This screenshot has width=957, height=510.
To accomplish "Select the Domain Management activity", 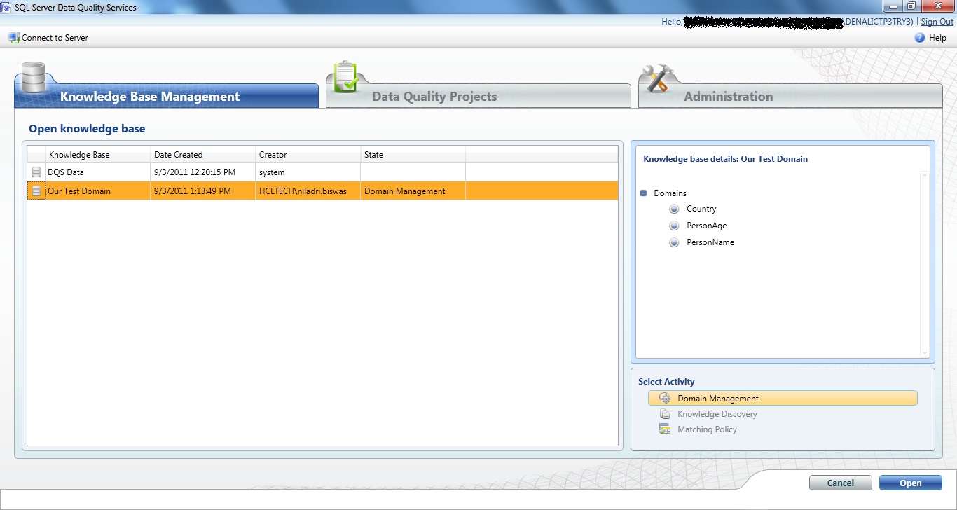I will click(783, 398).
